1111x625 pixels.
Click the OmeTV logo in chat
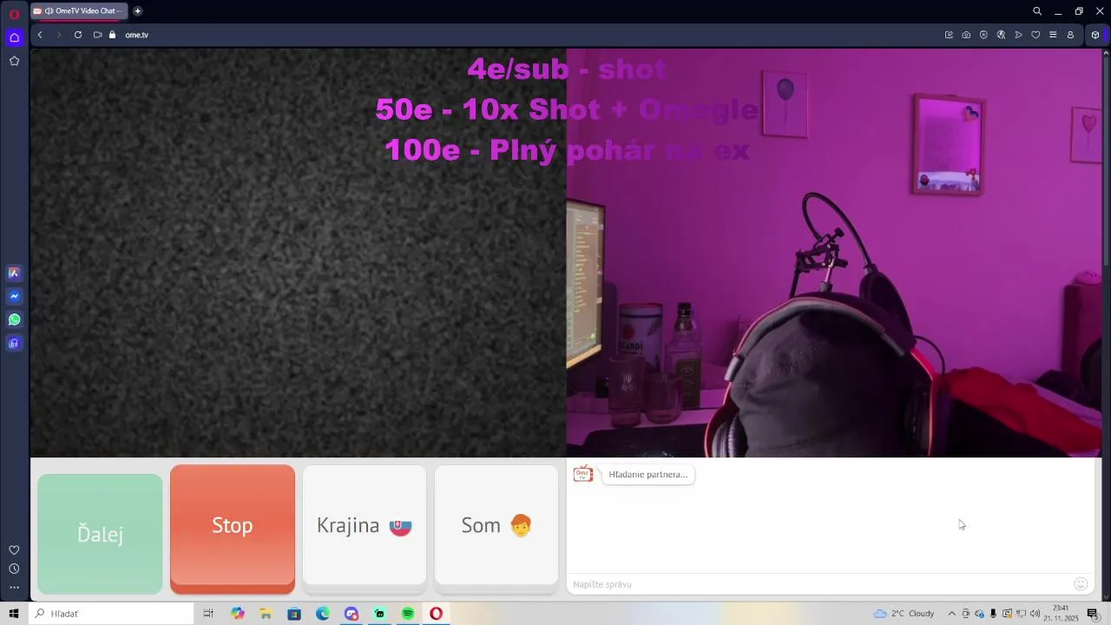583,474
